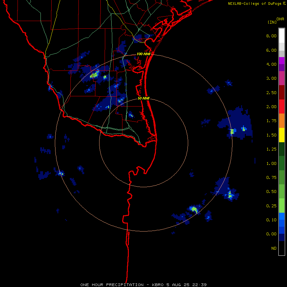Click the 1.00 legend value
287x287 pixels.
pyautogui.click(x=271, y=164)
